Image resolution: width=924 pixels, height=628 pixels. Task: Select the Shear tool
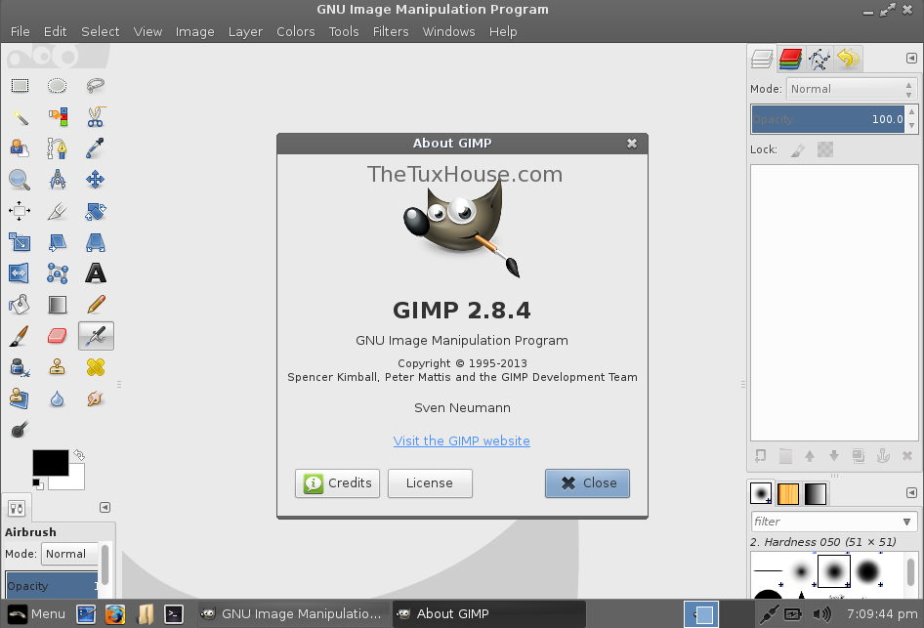(x=58, y=242)
